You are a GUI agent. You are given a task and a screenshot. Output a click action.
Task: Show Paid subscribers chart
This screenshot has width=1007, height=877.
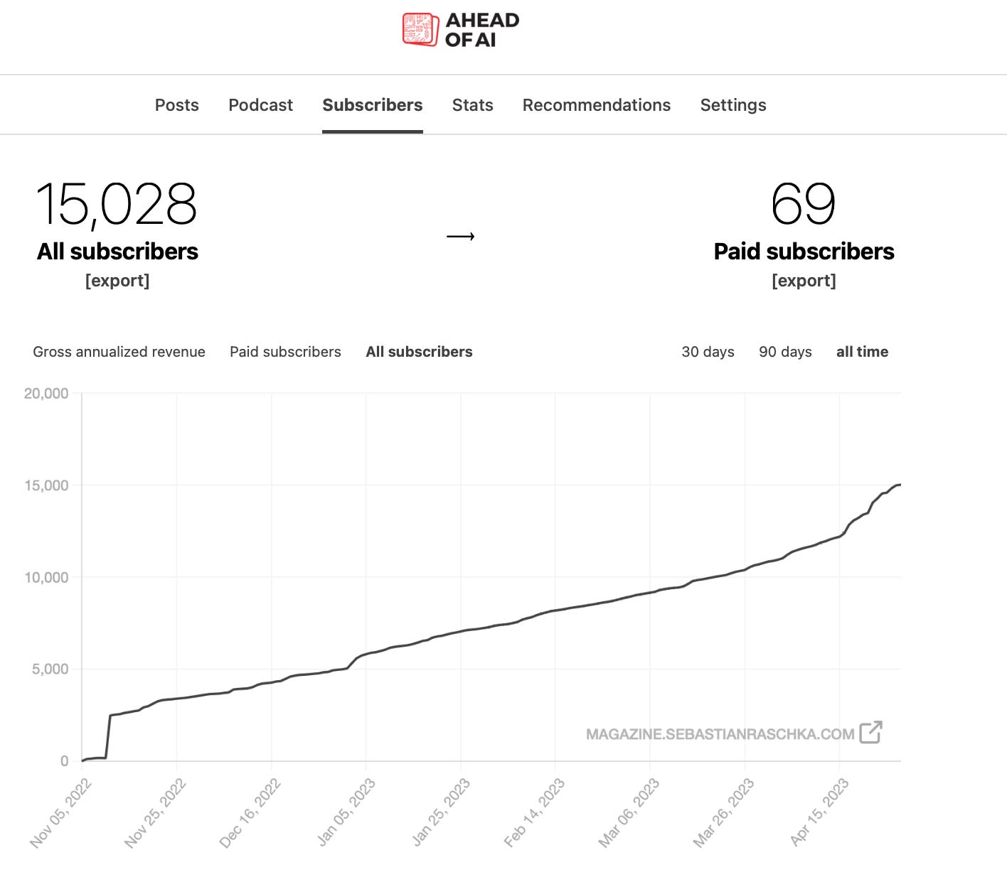pyautogui.click(x=285, y=352)
